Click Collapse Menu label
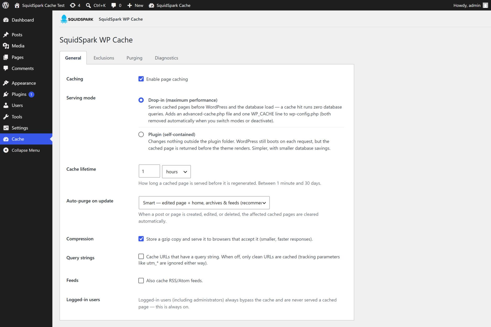 26,150
